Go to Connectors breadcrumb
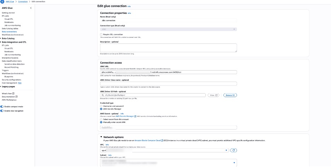The height and width of the screenshot is (168, 331). (x=23, y=2)
